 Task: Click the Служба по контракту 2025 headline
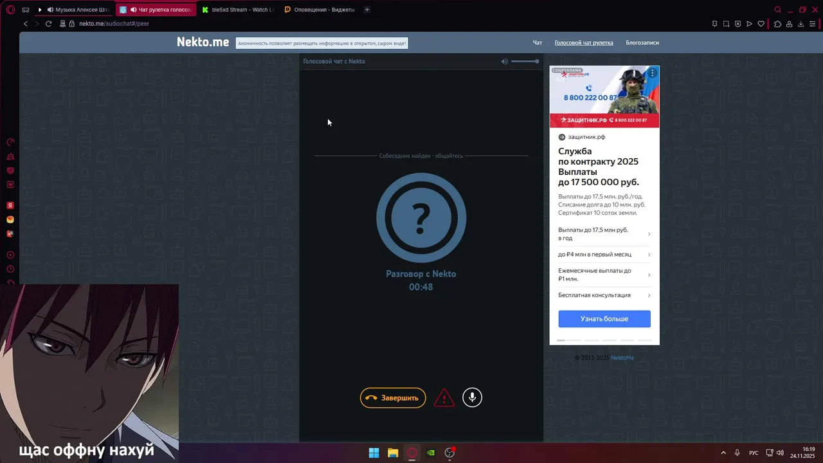(x=599, y=167)
